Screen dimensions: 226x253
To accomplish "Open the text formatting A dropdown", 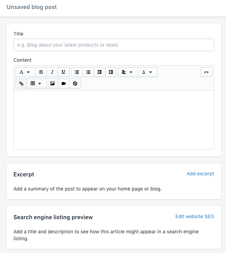I will 25,72.
